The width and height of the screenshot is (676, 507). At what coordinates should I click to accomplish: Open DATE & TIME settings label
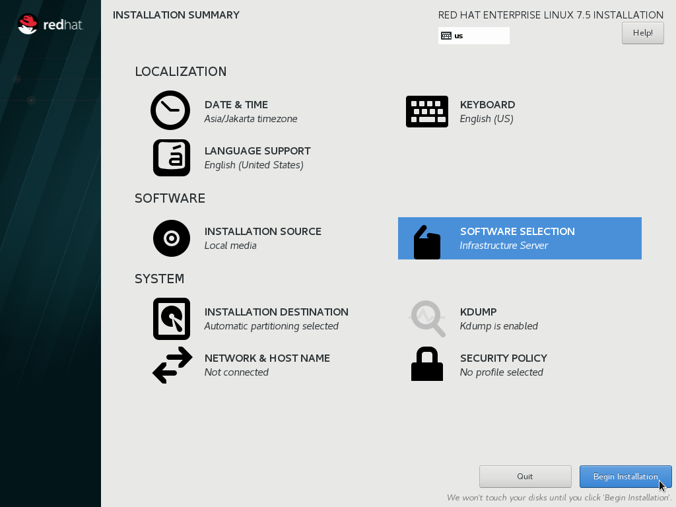(236, 105)
